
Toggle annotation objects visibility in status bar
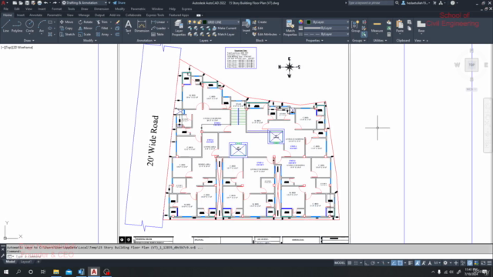tap(418, 263)
